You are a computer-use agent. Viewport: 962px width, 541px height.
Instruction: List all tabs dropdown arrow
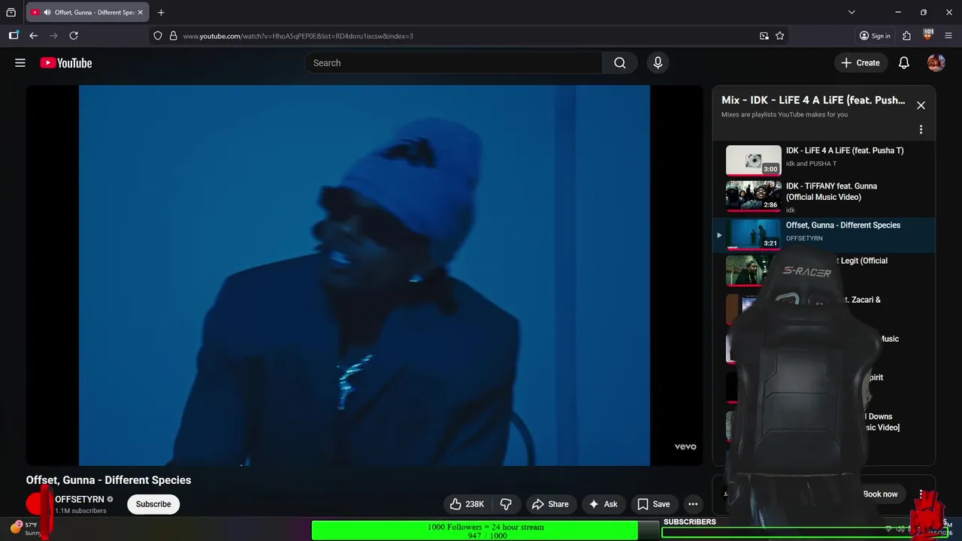[x=852, y=12]
